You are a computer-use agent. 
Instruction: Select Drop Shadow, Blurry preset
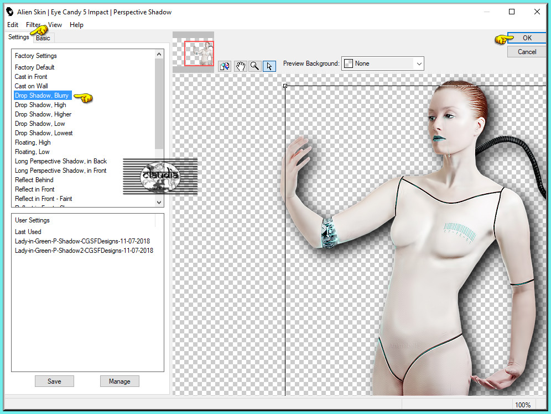43,95
